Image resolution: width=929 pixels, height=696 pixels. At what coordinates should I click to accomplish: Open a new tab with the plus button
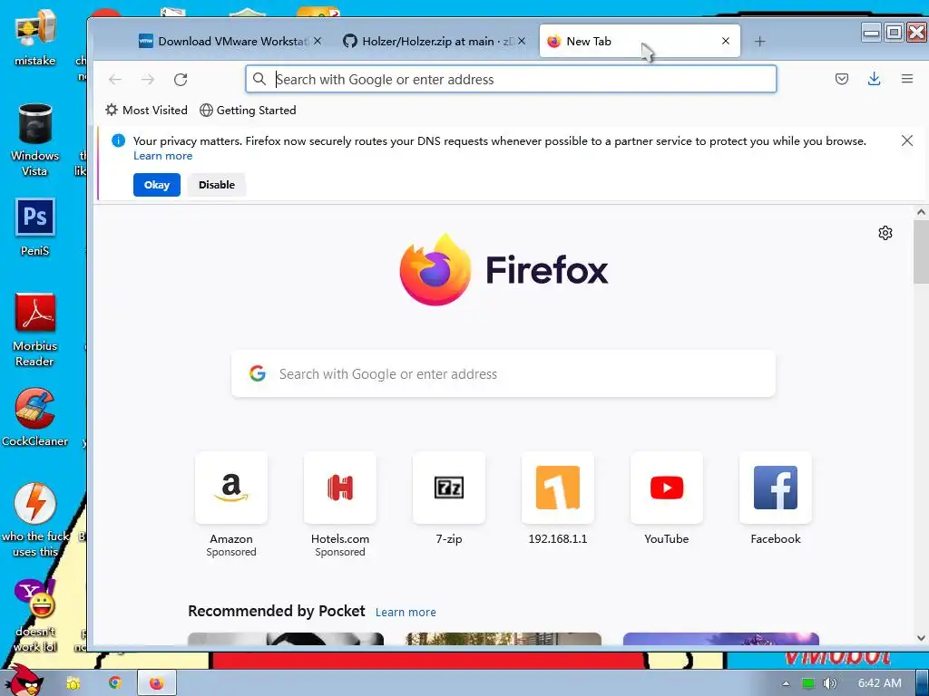(760, 42)
